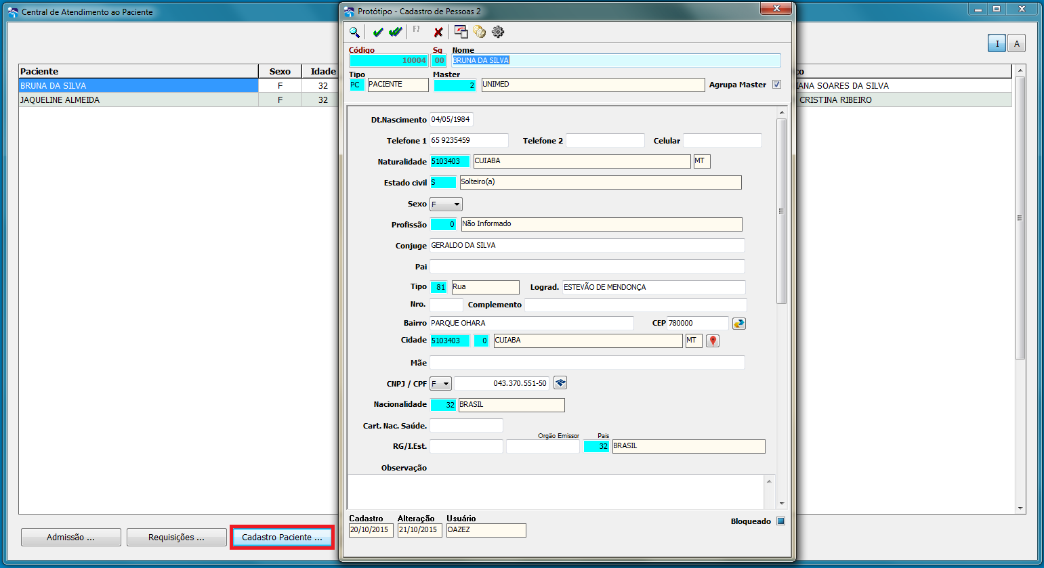1044x568 pixels.
Task: Click the single green checkmark confirm icon
Action: pyautogui.click(x=378, y=32)
